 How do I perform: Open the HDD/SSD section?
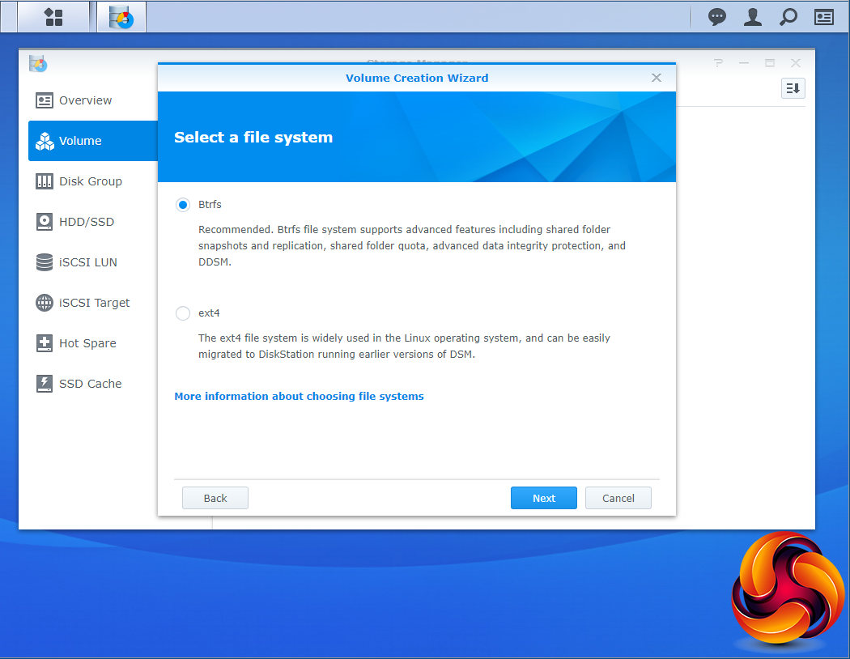(x=93, y=222)
